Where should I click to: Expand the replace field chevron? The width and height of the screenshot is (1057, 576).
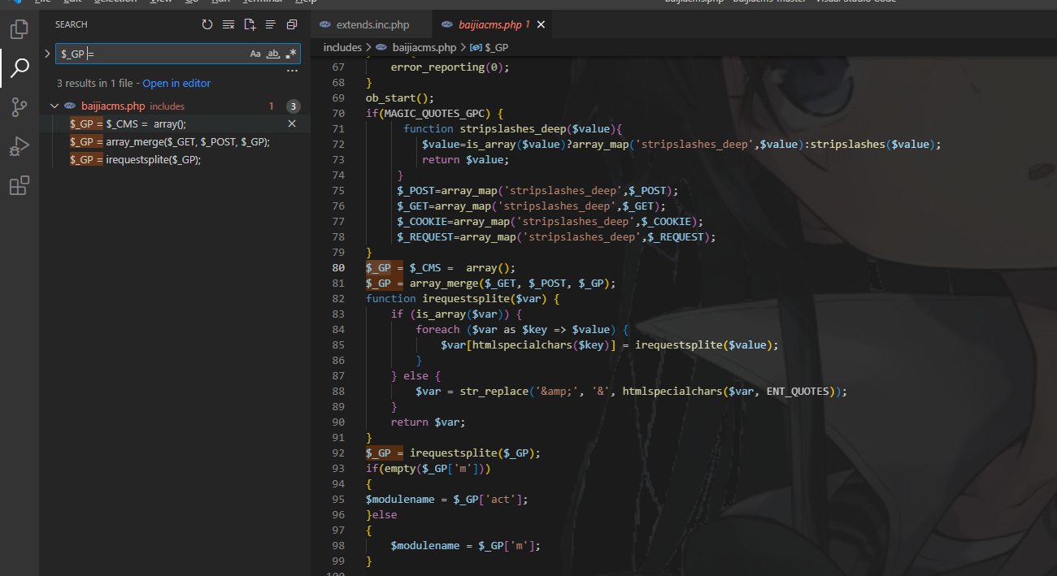pos(47,54)
